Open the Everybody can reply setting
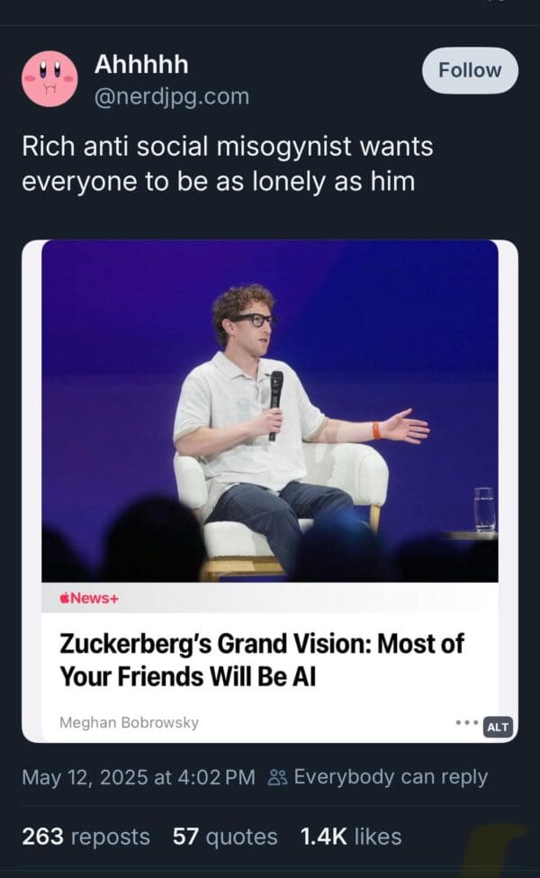540x878 pixels. click(x=391, y=776)
